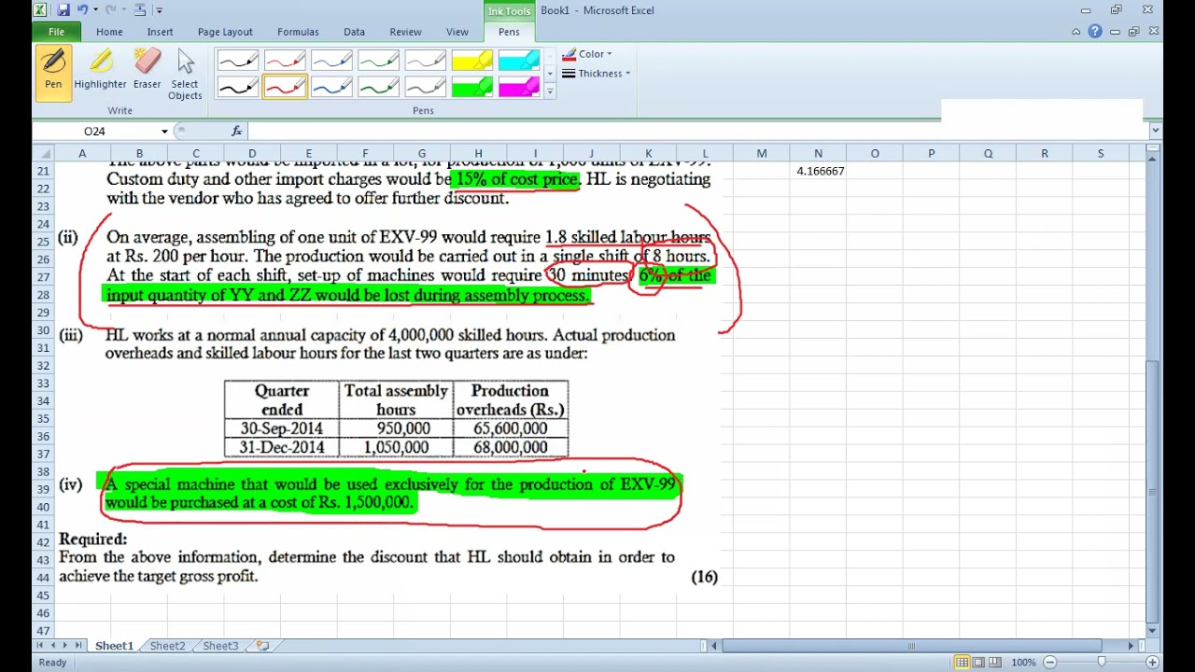Open the Name Box dropdown
The width and height of the screenshot is (1195, 672).
point(164,132)
